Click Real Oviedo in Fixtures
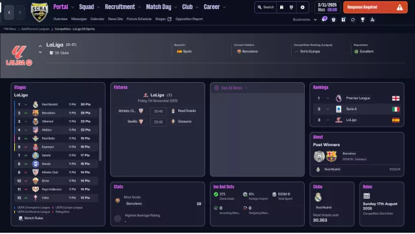Viewport: 415px width, 234px height. click(187, 111)
